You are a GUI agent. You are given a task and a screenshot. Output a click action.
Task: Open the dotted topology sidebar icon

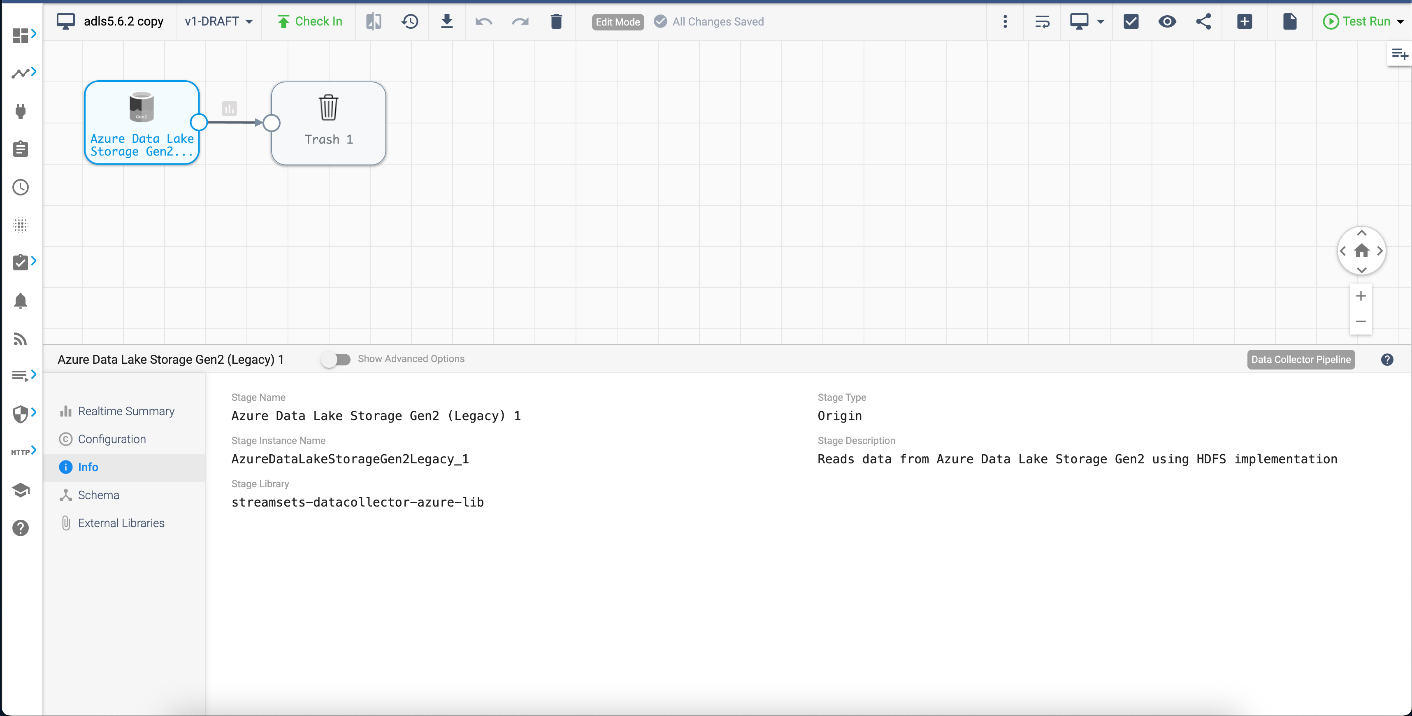(x=21, y=225)
